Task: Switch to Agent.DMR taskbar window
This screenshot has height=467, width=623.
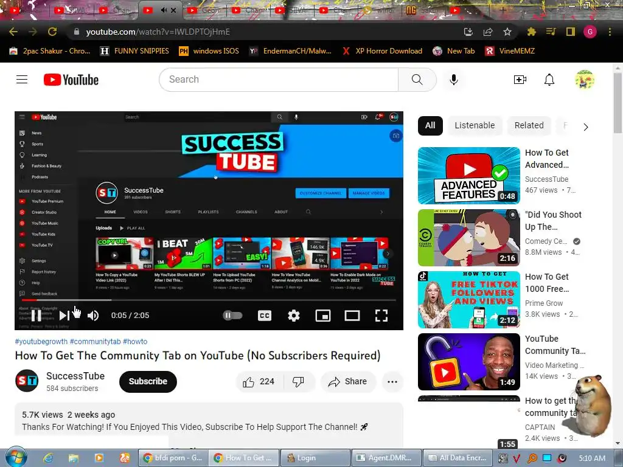Action: pos(386,458)
